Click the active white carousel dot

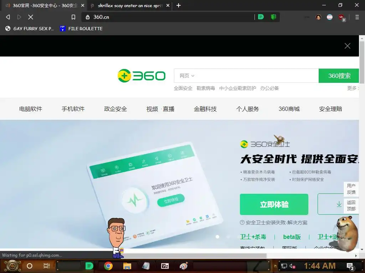217,237
